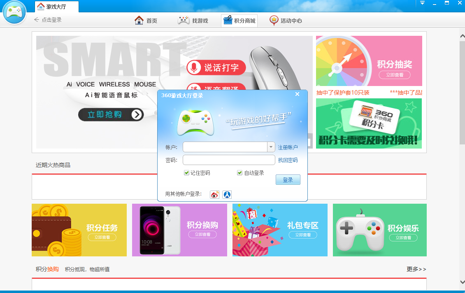The height and width of the screenshot is (293, 465).
Task: Open the 积分任务 yellow card
Action: (79, 230)
